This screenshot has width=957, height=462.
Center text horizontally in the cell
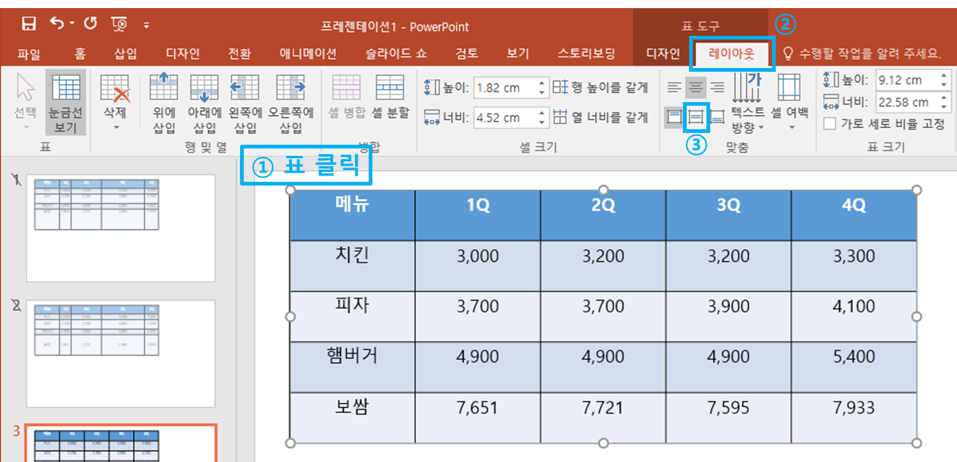[x=696, y=88]
